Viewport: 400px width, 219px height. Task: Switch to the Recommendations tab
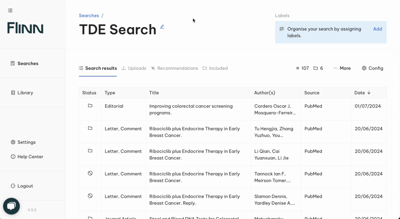tap(174, 68)
